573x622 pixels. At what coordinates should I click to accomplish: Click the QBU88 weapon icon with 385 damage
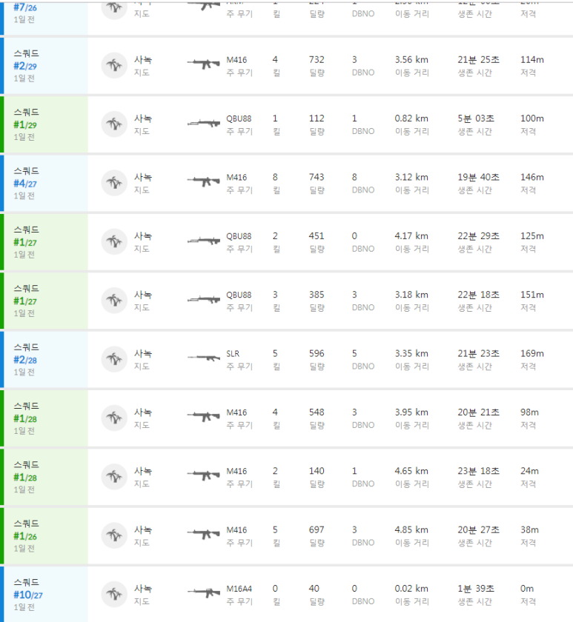tap(204, 300)
